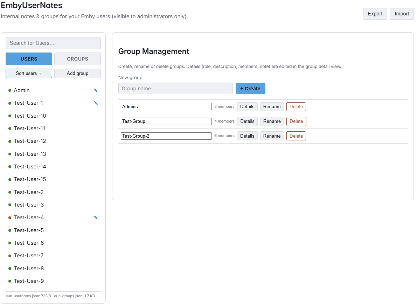The width and height of the screenshot is (417, 306).
Task: Select Test-User-15 in the user list
Action: click(53, 179)
